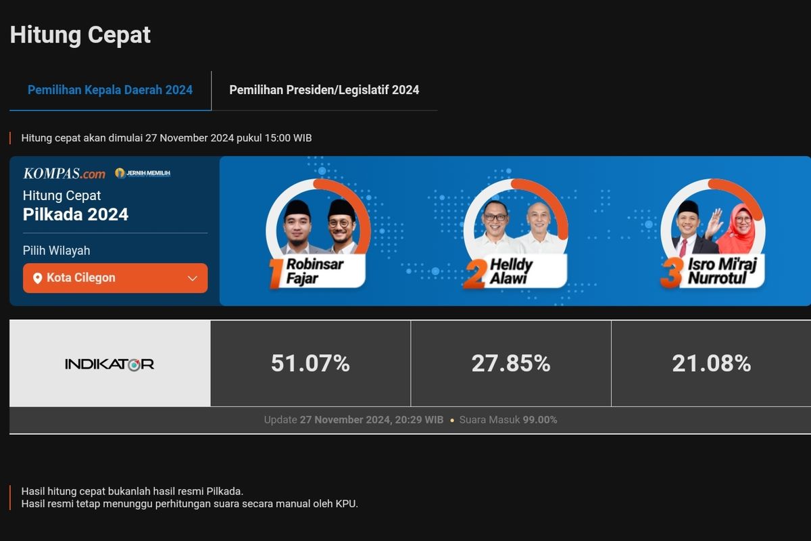Select the Isro Mi'raj Nurrotul candidate photo
The image size is (811, 541).
click(713, 225)
